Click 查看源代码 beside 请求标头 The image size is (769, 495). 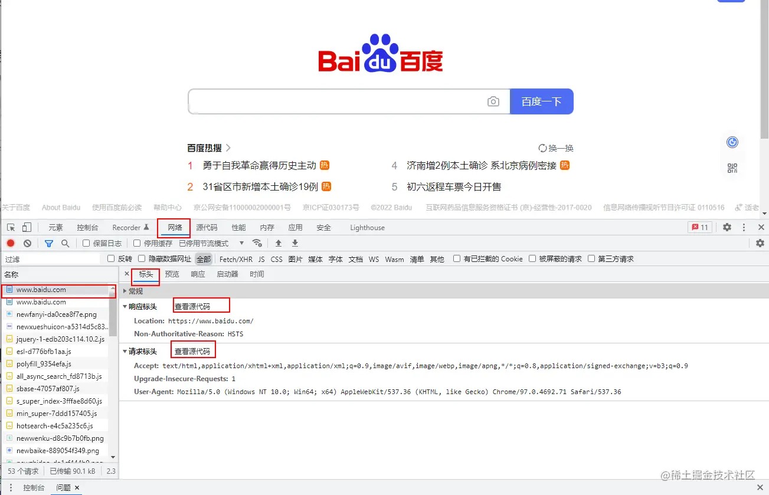(192, 351)
